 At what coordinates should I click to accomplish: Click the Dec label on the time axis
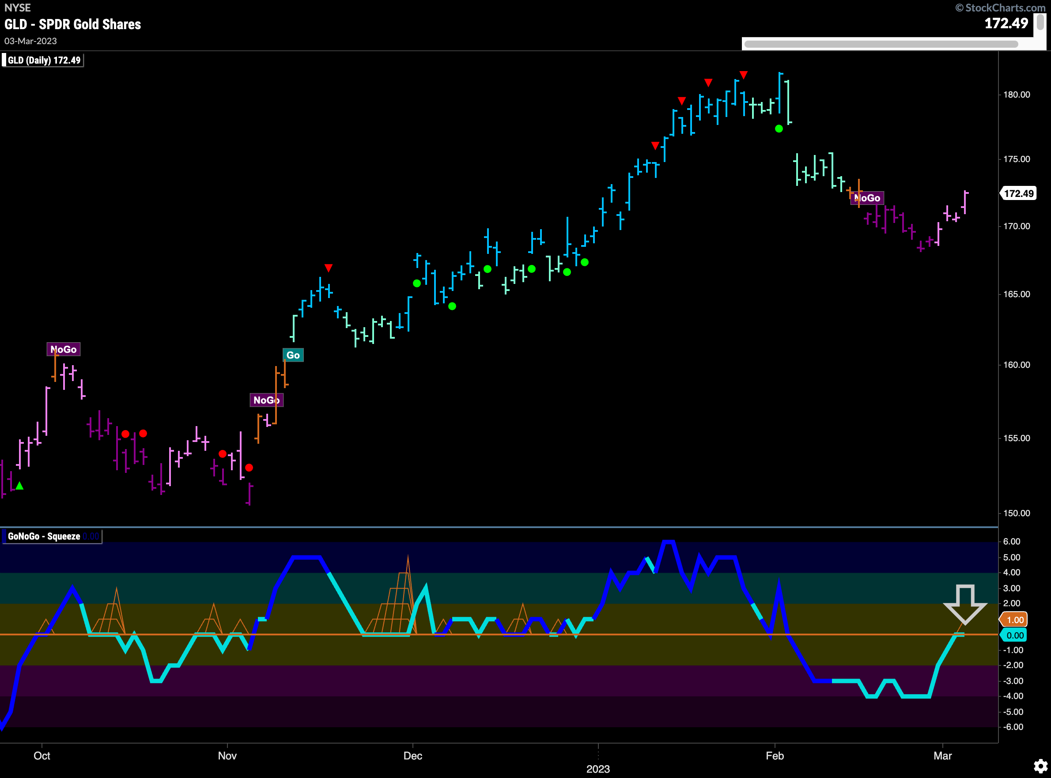pyautogui.click(x=413, y=756)
